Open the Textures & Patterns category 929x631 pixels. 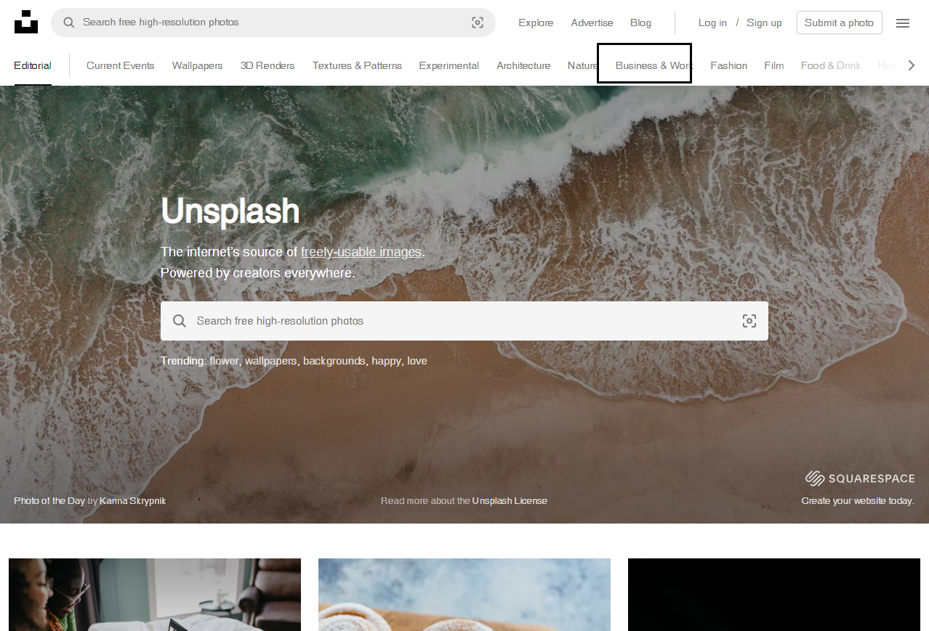click(x=357, y=65)
